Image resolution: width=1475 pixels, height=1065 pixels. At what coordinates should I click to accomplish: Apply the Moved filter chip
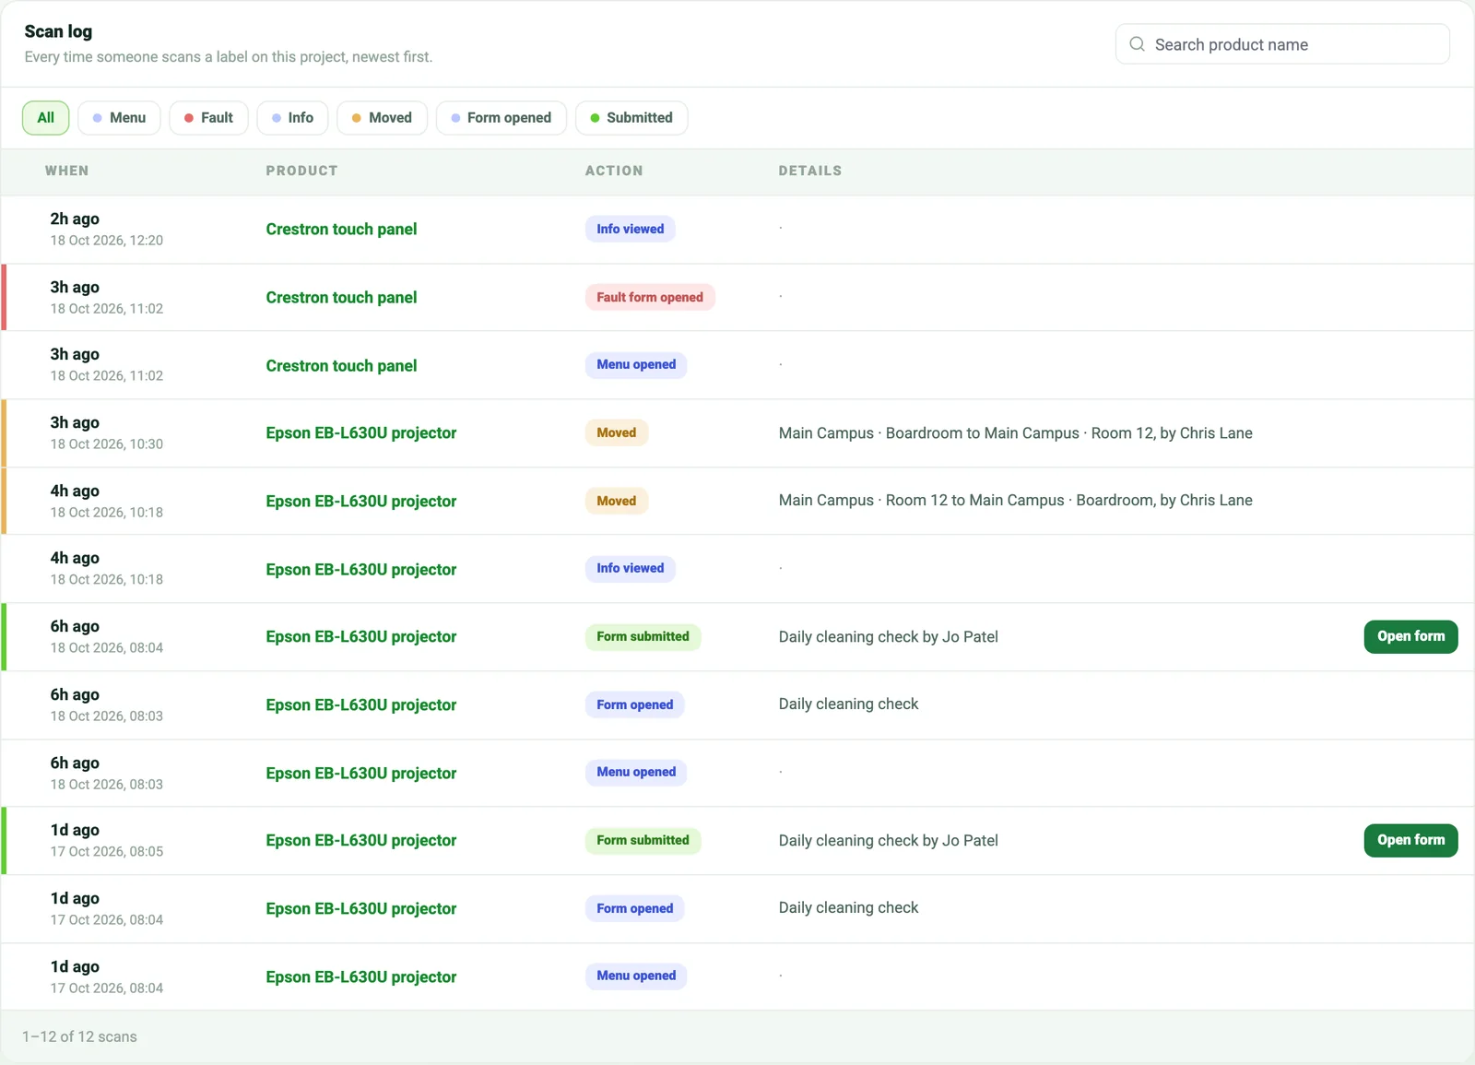pyautogui.click(x=382, y=118)
